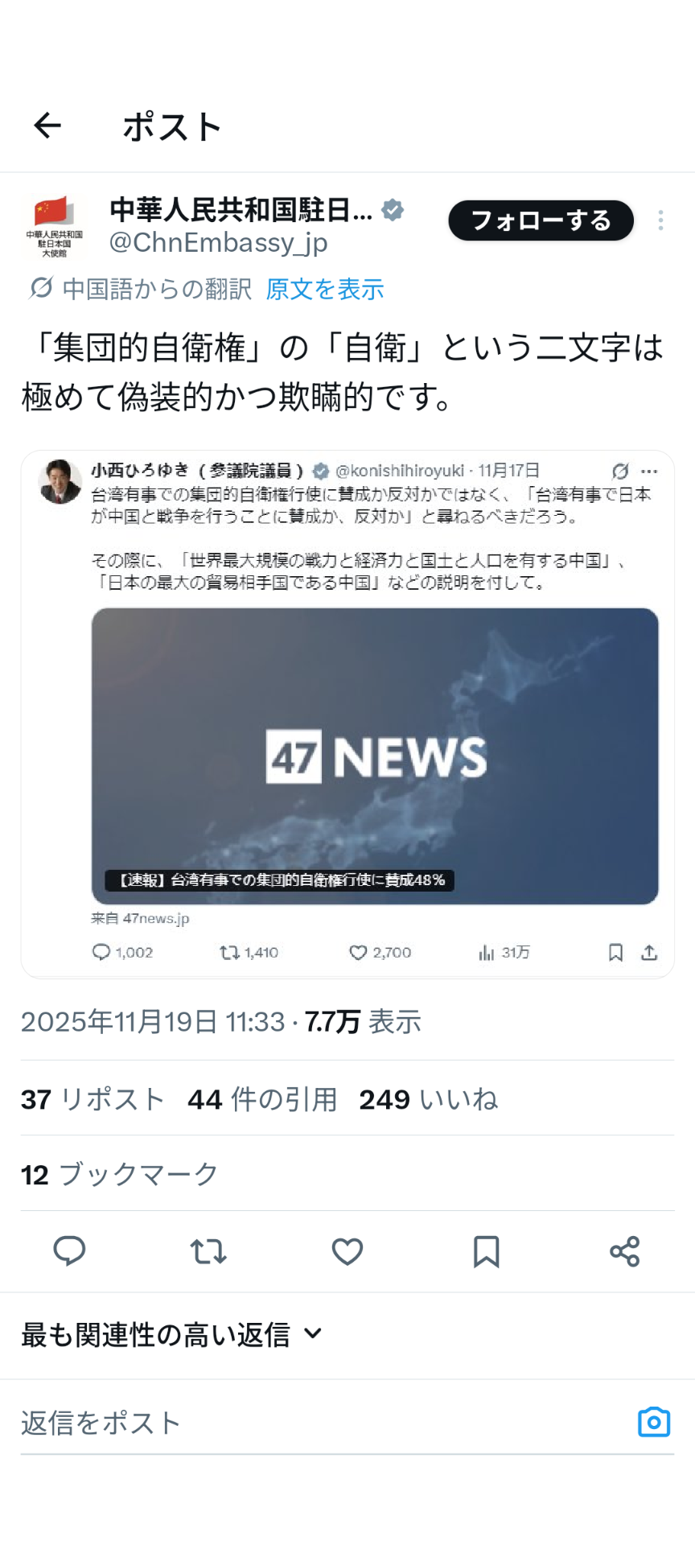Tap the quoted tweet's upload share icon
This screenshot has width=695, height=1545.
pos(649,953)
